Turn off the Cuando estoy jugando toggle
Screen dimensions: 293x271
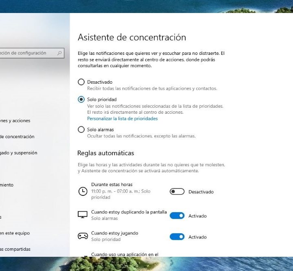click(177, 237)
